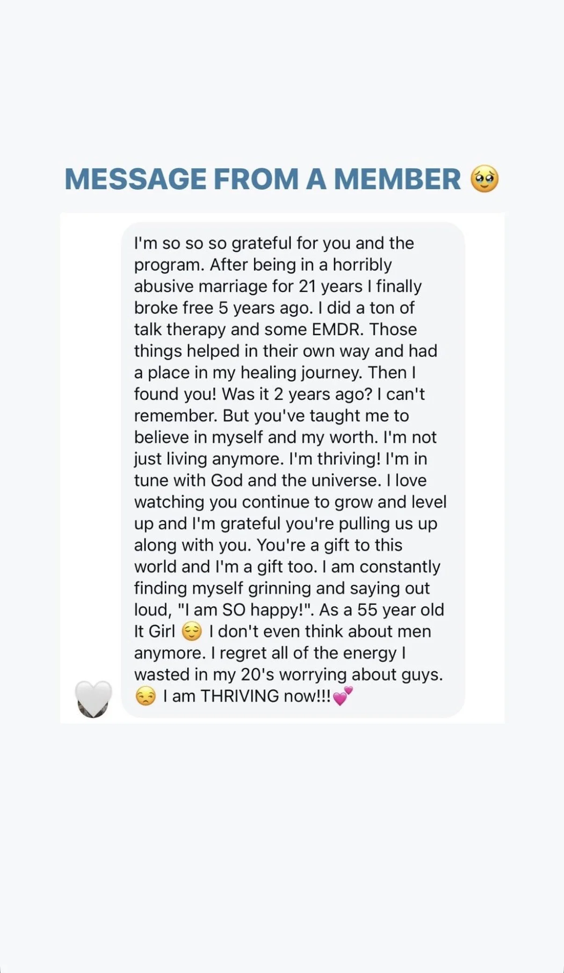Screen dimensions: 564x973
Task: Click the pleading face emoji in the heading
Action: (x=484, y=179)
